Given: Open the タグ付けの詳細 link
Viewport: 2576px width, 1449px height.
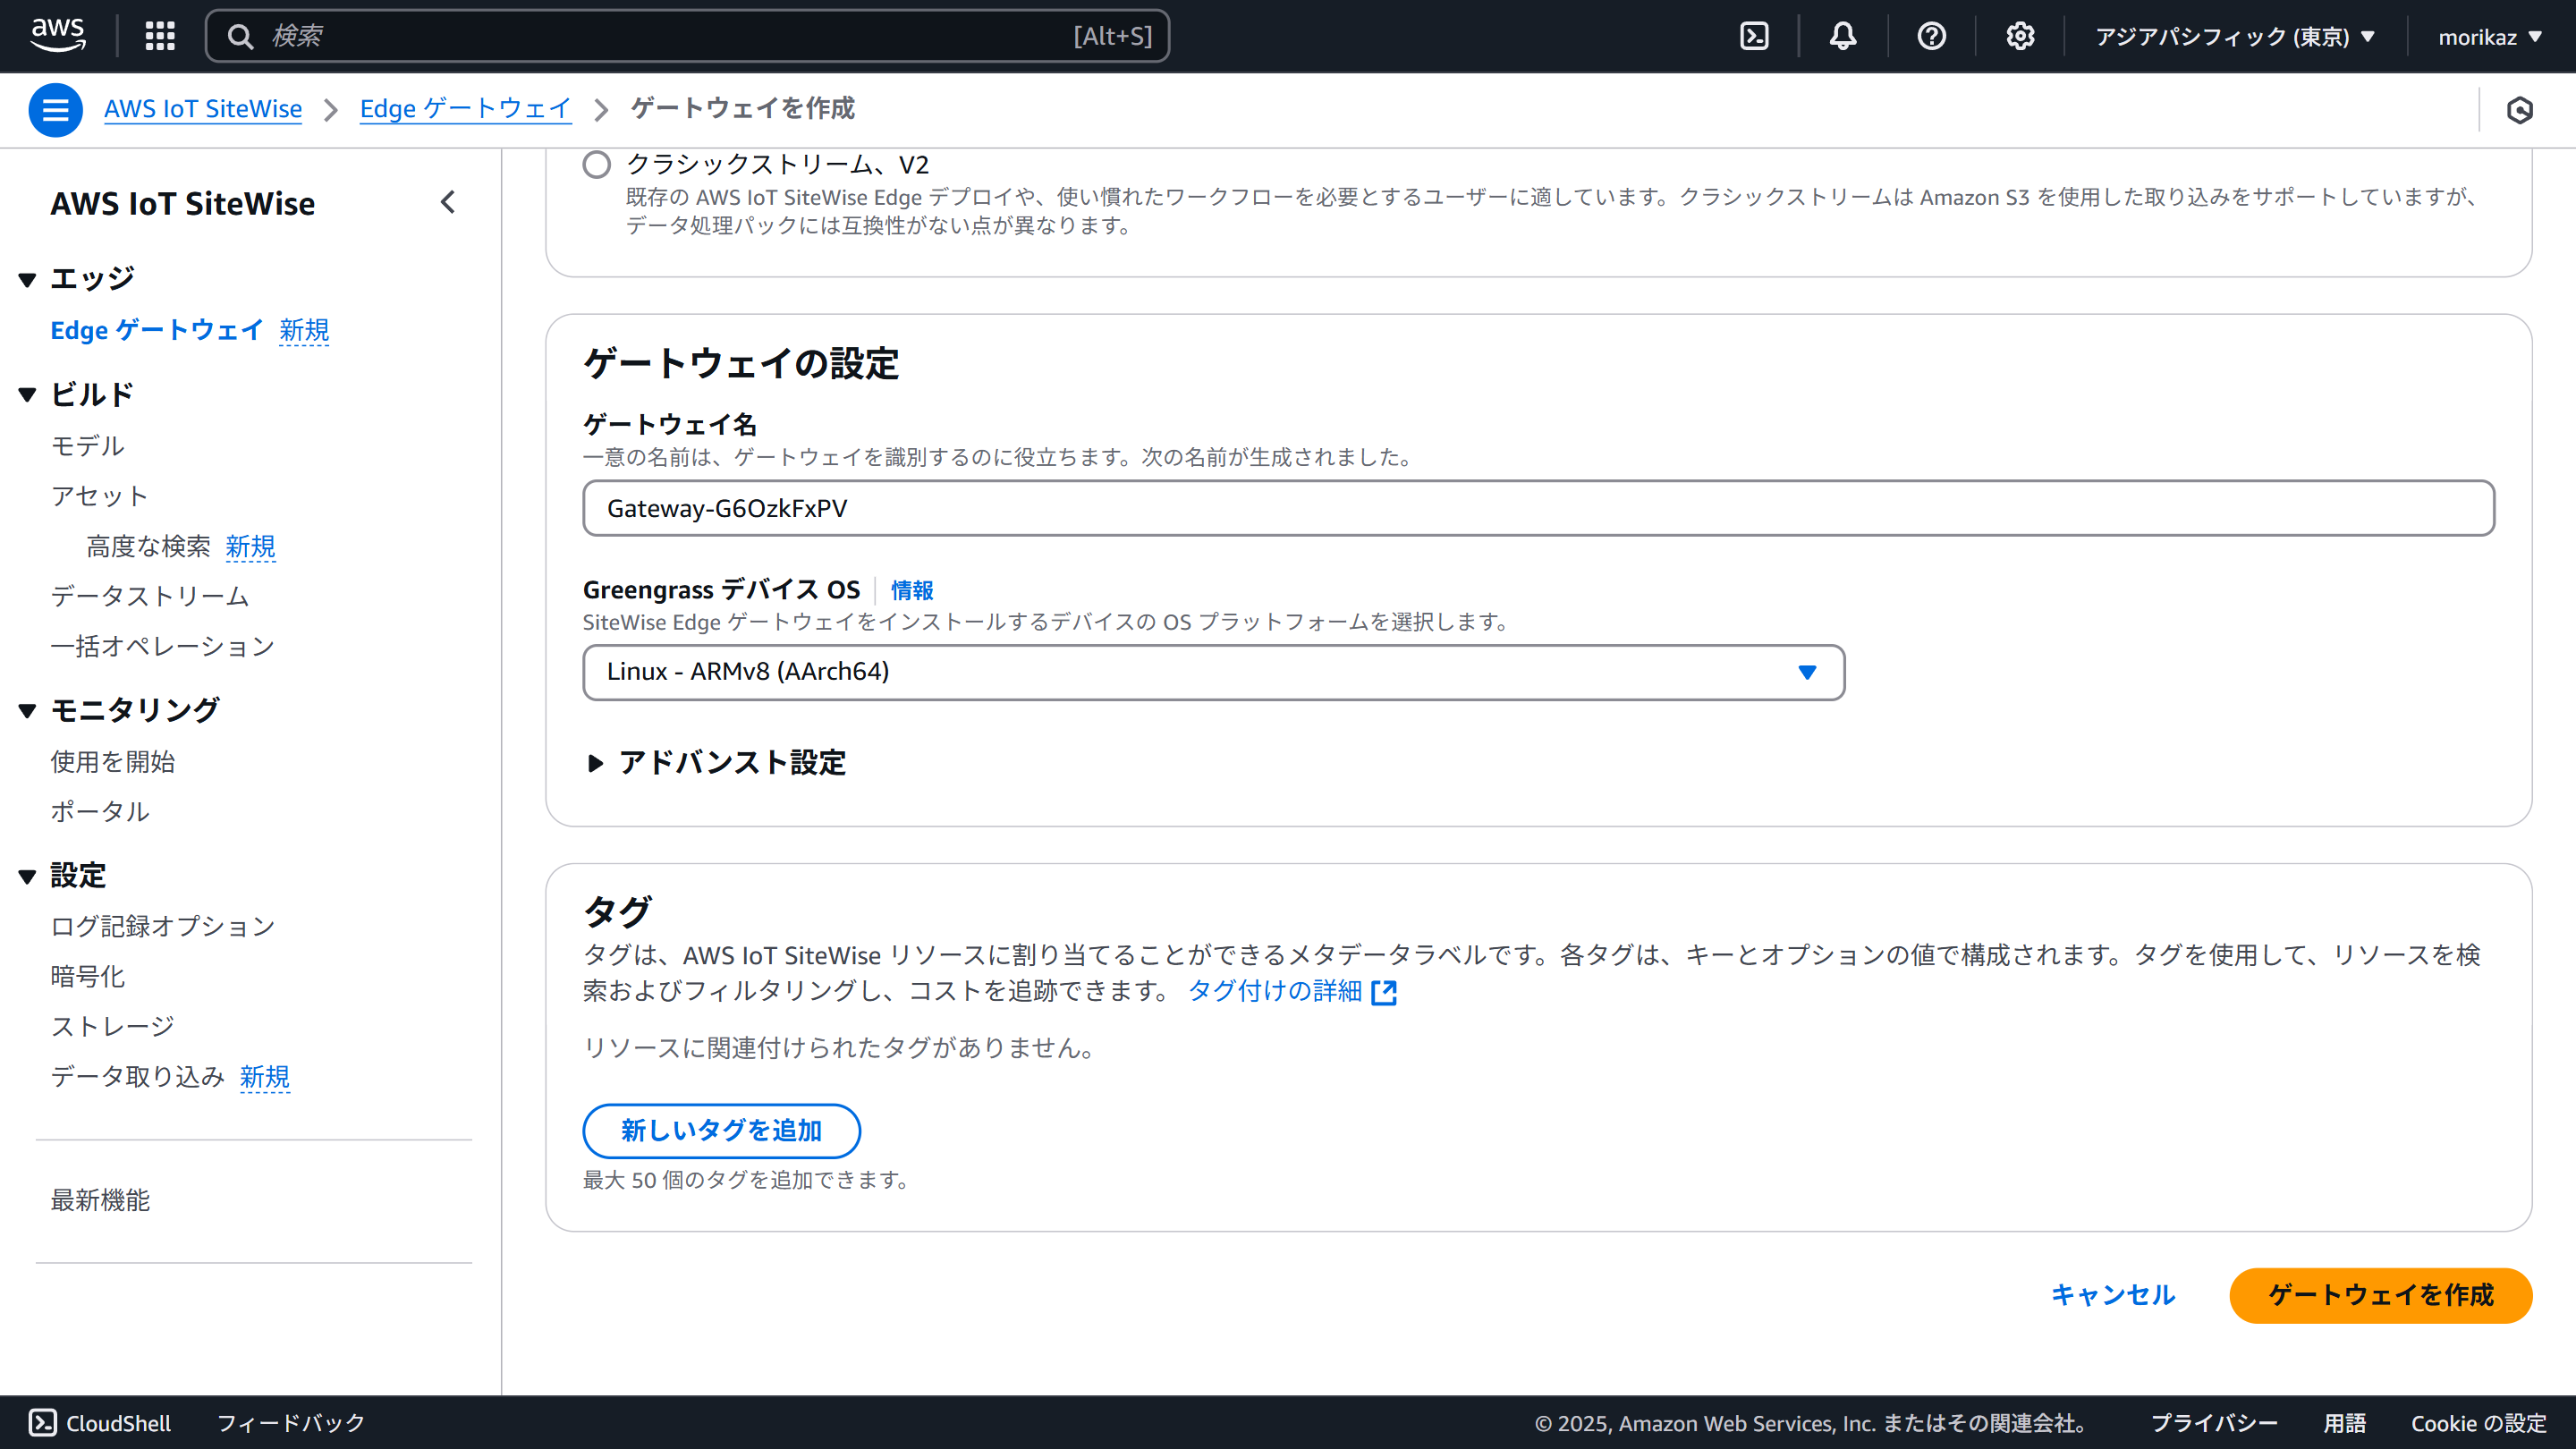Looking at the screenshot, I should tap(1275, 991).
